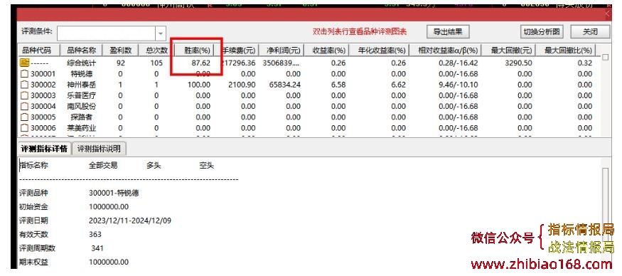Click the document icon for 300004

[25, 107]
